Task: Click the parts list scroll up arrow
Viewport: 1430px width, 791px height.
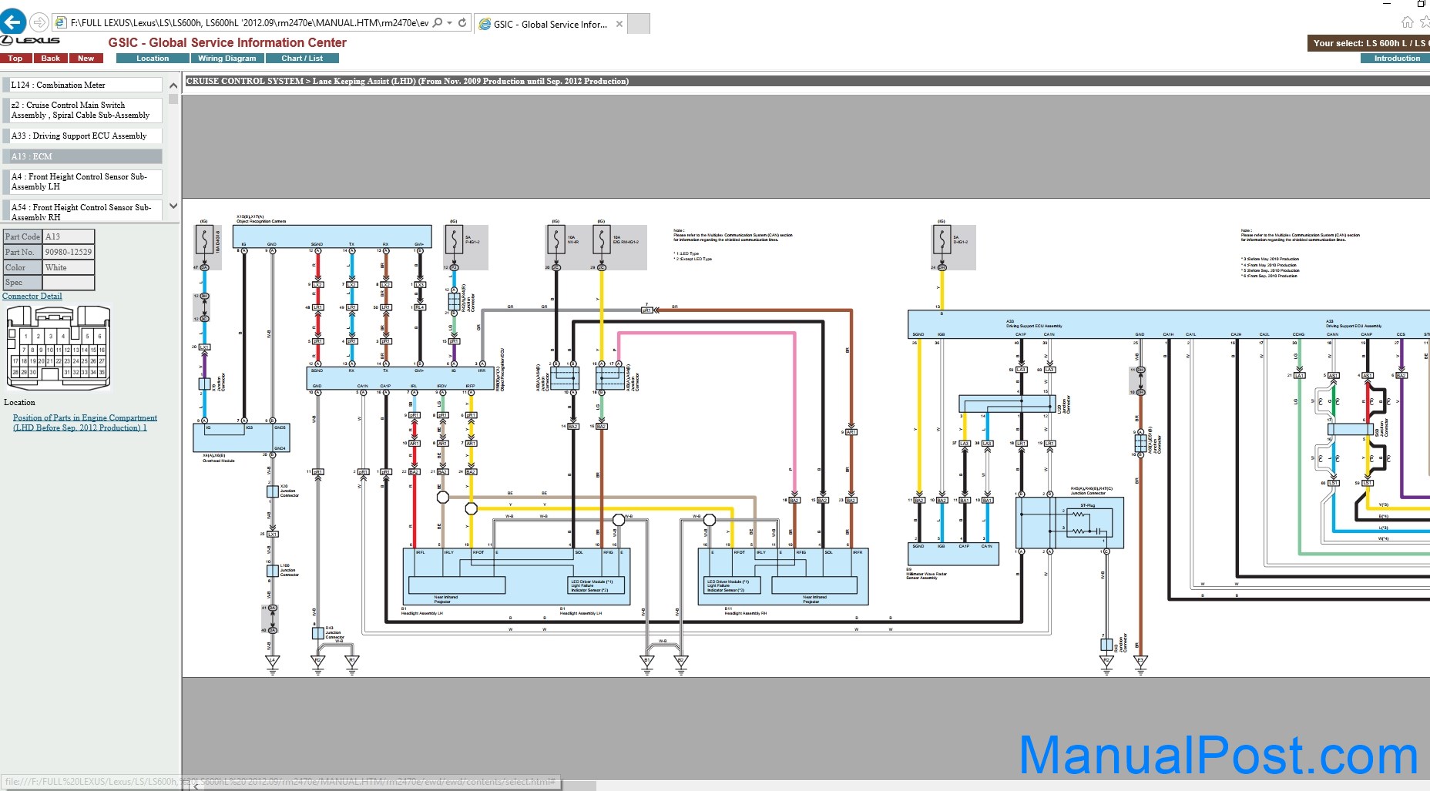Action: click(x=173, y=85)
